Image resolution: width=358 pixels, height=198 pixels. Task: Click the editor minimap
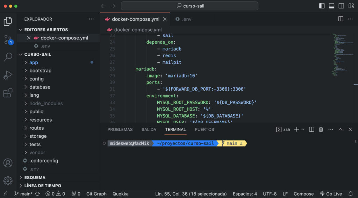coord(339,56)
